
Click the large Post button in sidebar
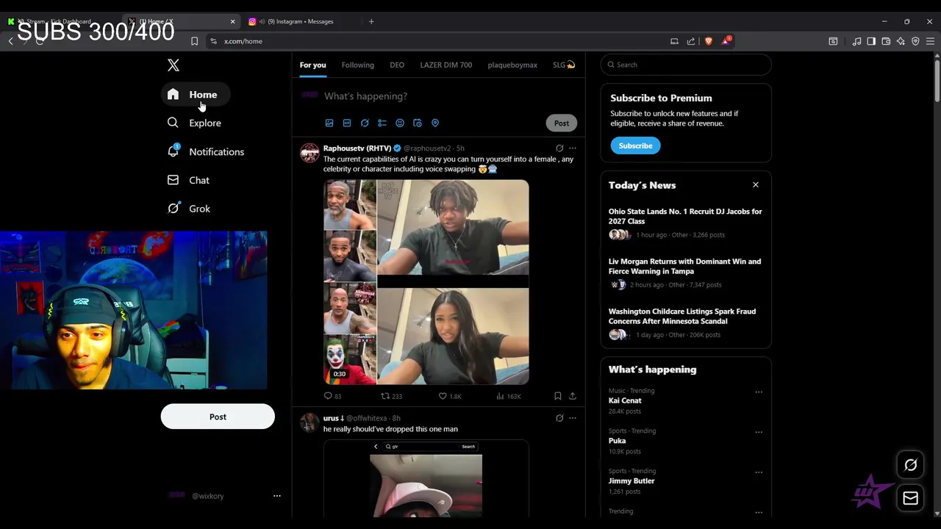(x=218, y=417)
